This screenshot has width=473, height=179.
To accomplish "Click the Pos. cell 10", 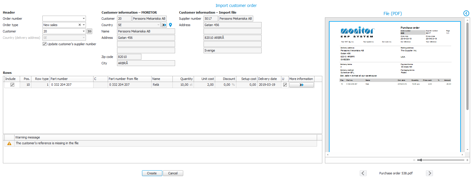I will [x=25, y=85].
